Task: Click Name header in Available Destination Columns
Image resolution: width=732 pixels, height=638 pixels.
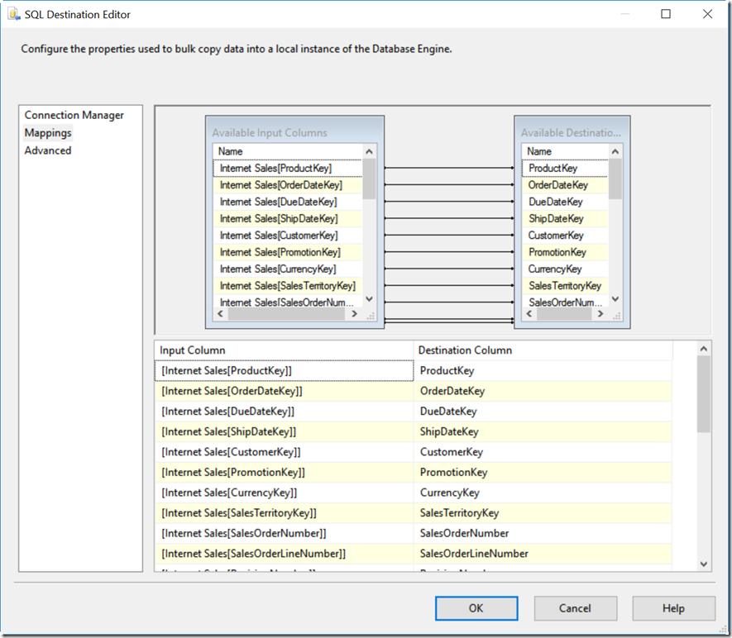Action: tap(566, 151)
